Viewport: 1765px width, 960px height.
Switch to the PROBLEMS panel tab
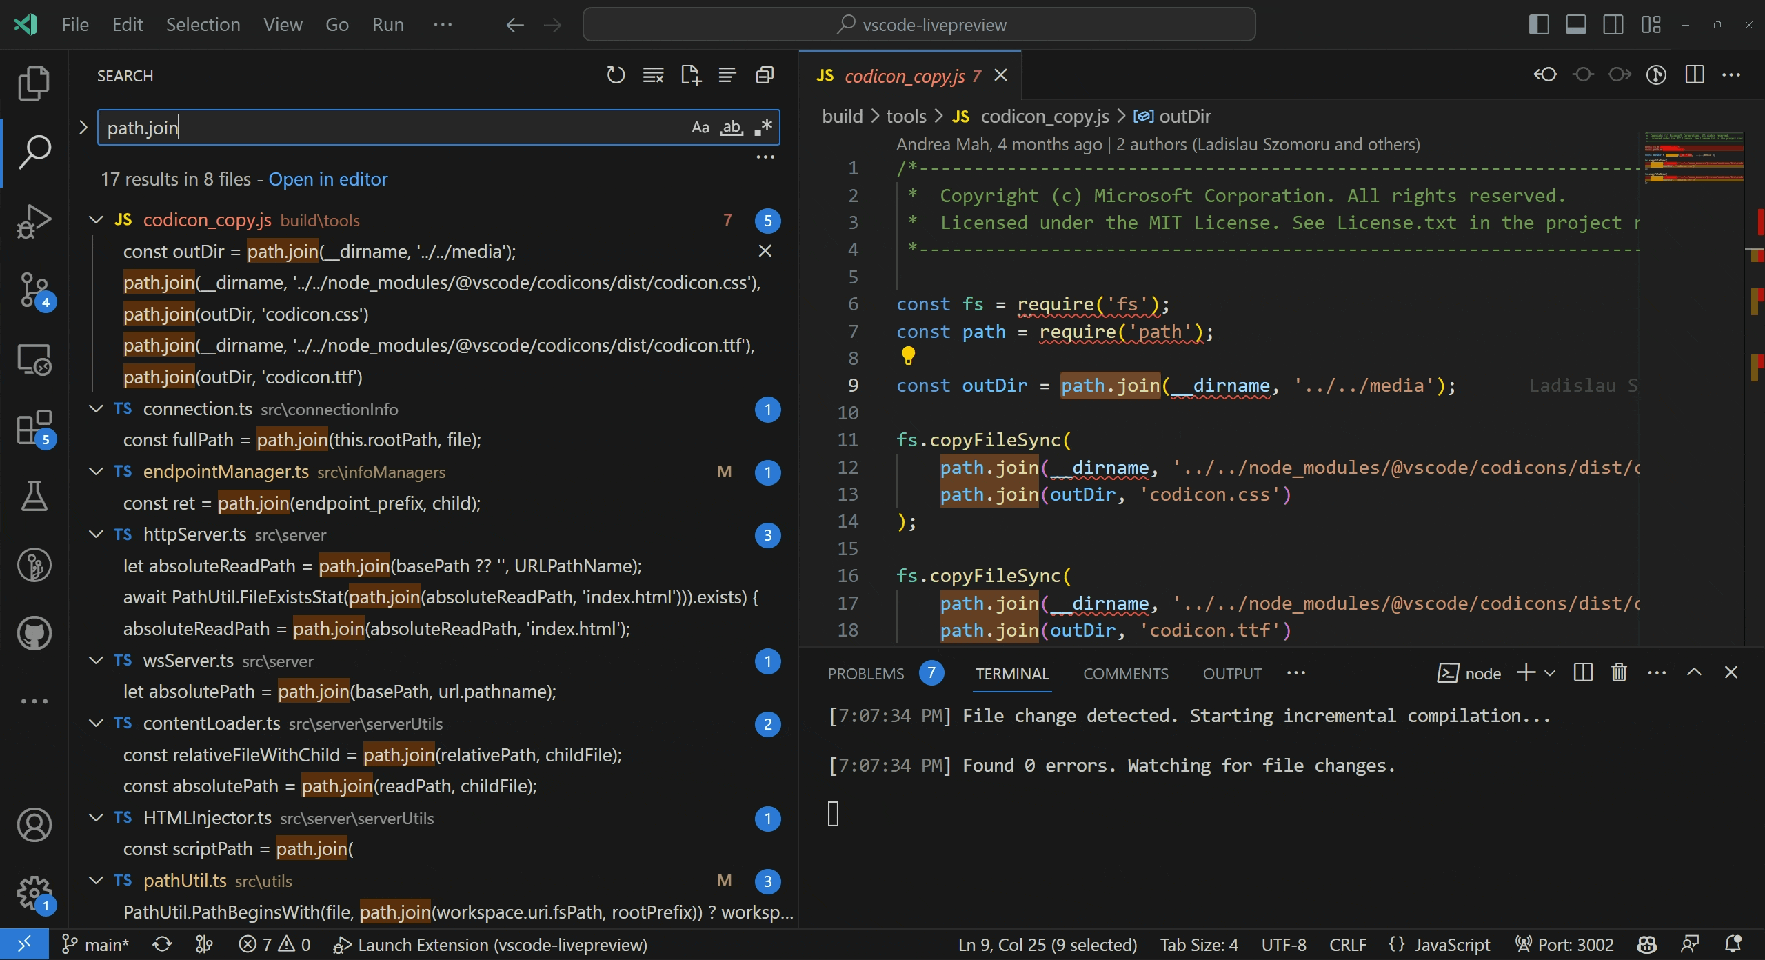click(865, 674)
